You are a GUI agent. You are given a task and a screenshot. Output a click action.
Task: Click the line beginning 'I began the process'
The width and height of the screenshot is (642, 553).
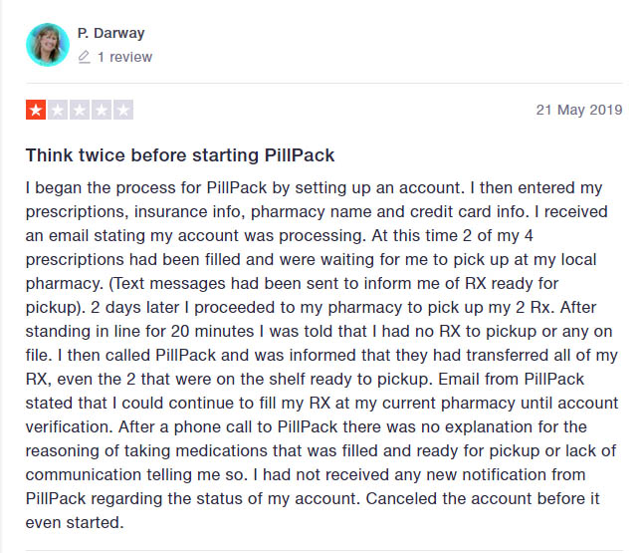tap(315, 187)
